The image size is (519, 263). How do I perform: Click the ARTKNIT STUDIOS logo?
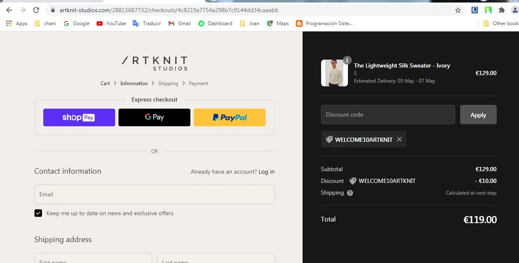(x=155, y=63)
